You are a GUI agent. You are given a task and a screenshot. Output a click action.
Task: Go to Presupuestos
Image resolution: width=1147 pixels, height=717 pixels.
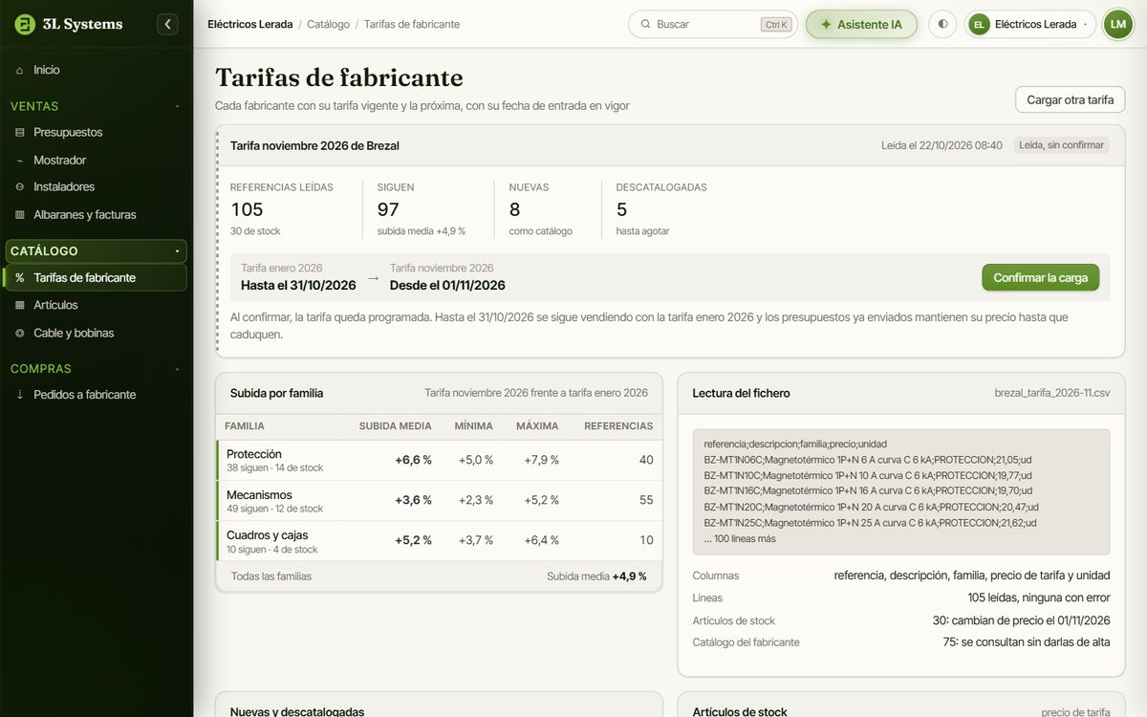96,132
